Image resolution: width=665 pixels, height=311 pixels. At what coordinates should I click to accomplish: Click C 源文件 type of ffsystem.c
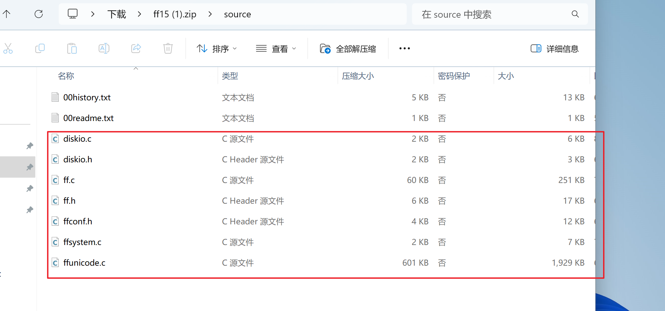[238, 242]
